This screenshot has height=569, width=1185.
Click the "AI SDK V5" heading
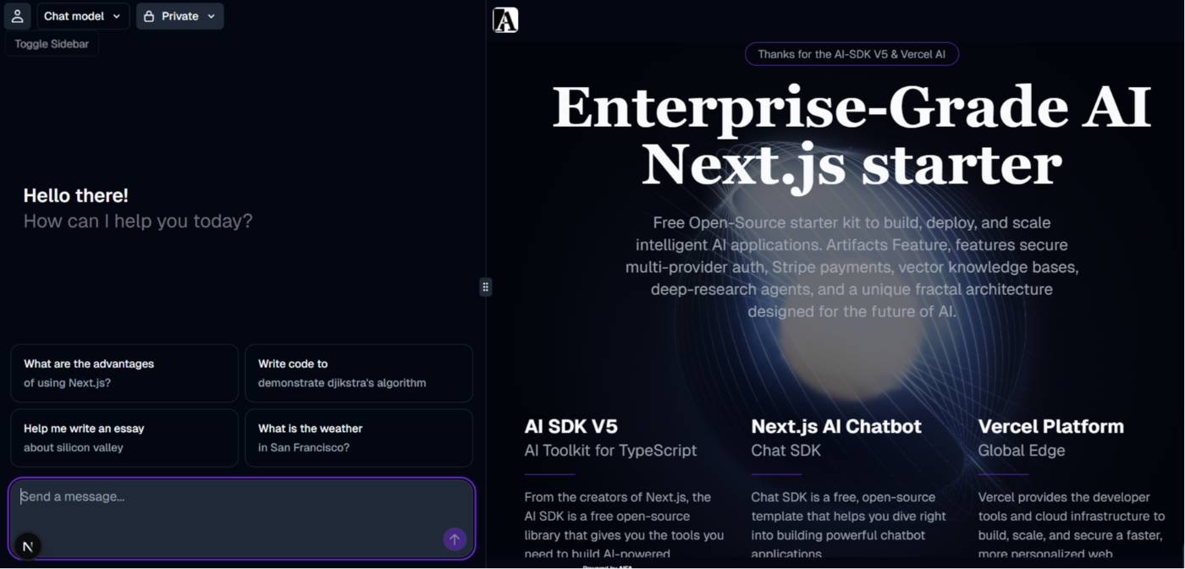tap(571, 426)
